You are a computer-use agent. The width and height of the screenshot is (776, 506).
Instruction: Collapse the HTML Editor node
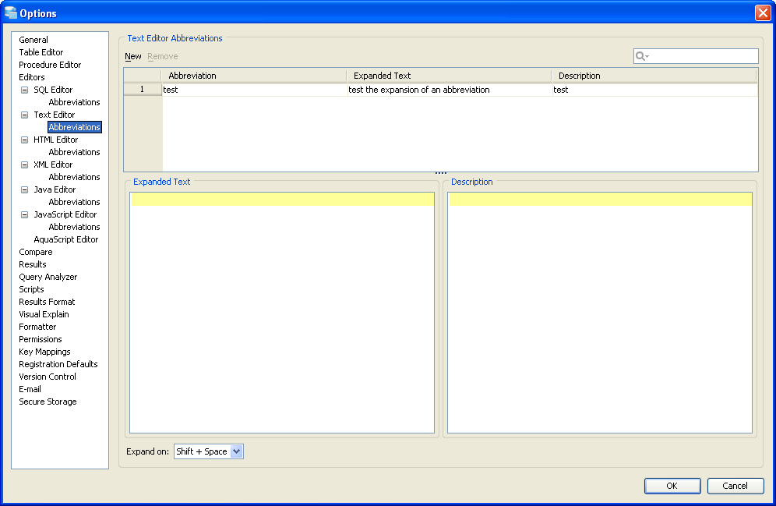[24, 140]
